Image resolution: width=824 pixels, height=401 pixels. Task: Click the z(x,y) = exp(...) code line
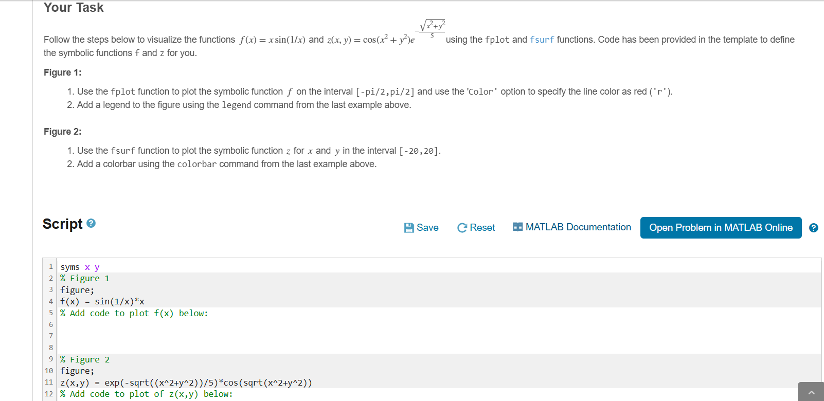pos(186,382)
